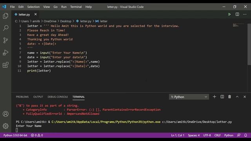Viewport: 251px width, 141px height.
Task: Click line number 7 in the gutter
Action: coord(20,52)
